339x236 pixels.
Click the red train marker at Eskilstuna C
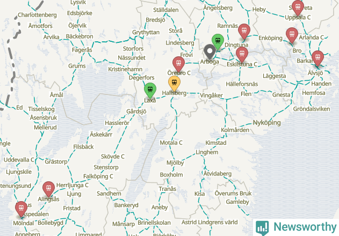242,54
